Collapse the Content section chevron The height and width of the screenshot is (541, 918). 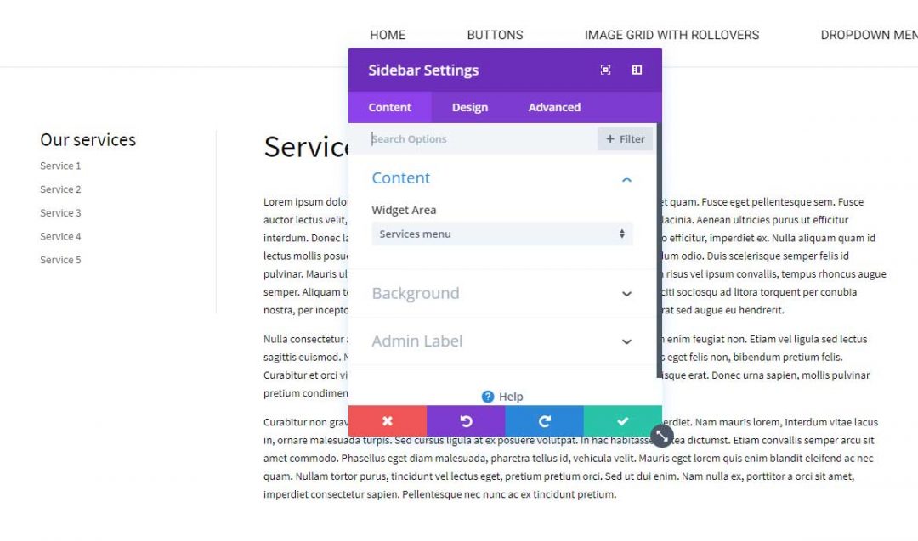(626, 179)
